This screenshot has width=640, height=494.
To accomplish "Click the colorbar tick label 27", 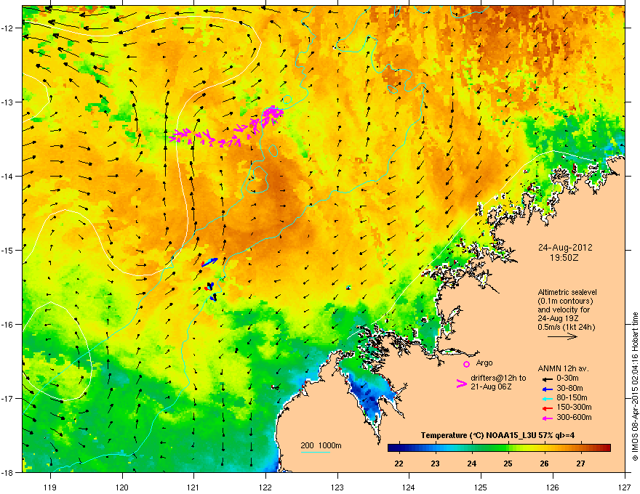I will (x=580, y=463).
